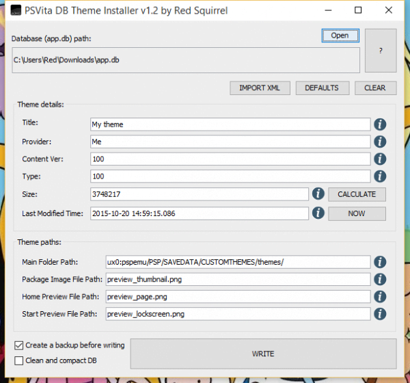This screenshot has height=383, width=410.
Task: Click info icon for Main Folder Path
Action: 380,262
